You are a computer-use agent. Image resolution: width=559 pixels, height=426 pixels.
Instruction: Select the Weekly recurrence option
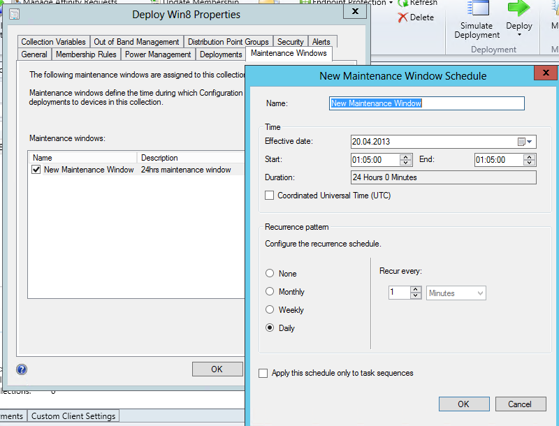point(270,309)
